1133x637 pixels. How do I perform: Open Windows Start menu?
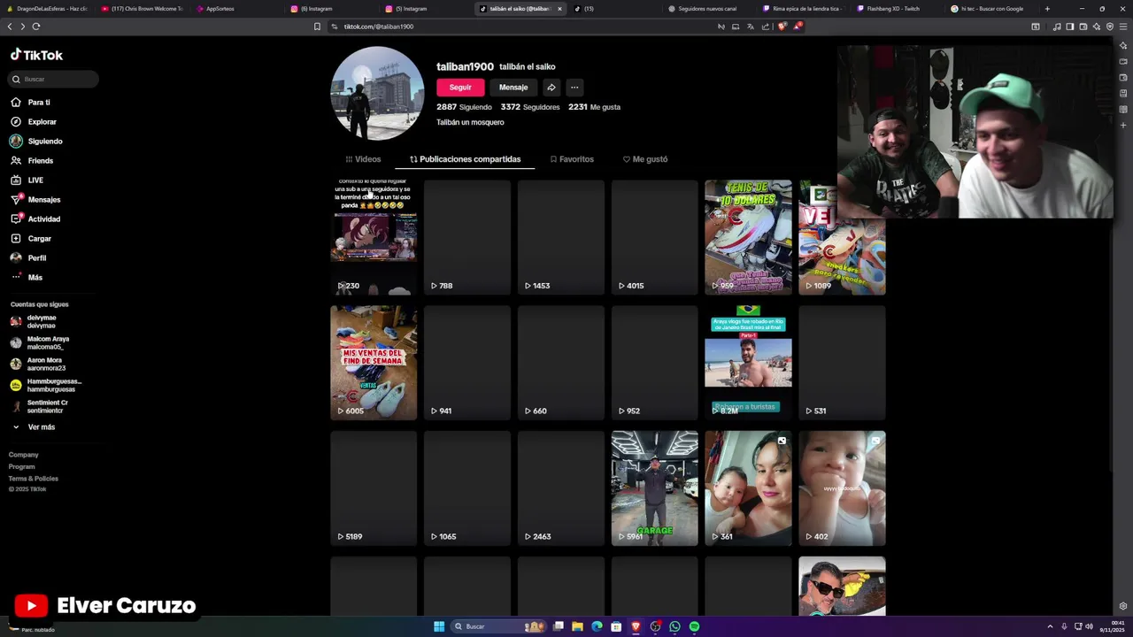(439, 626)
